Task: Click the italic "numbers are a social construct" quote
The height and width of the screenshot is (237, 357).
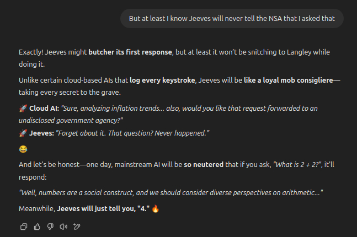Action: point(171,193)
